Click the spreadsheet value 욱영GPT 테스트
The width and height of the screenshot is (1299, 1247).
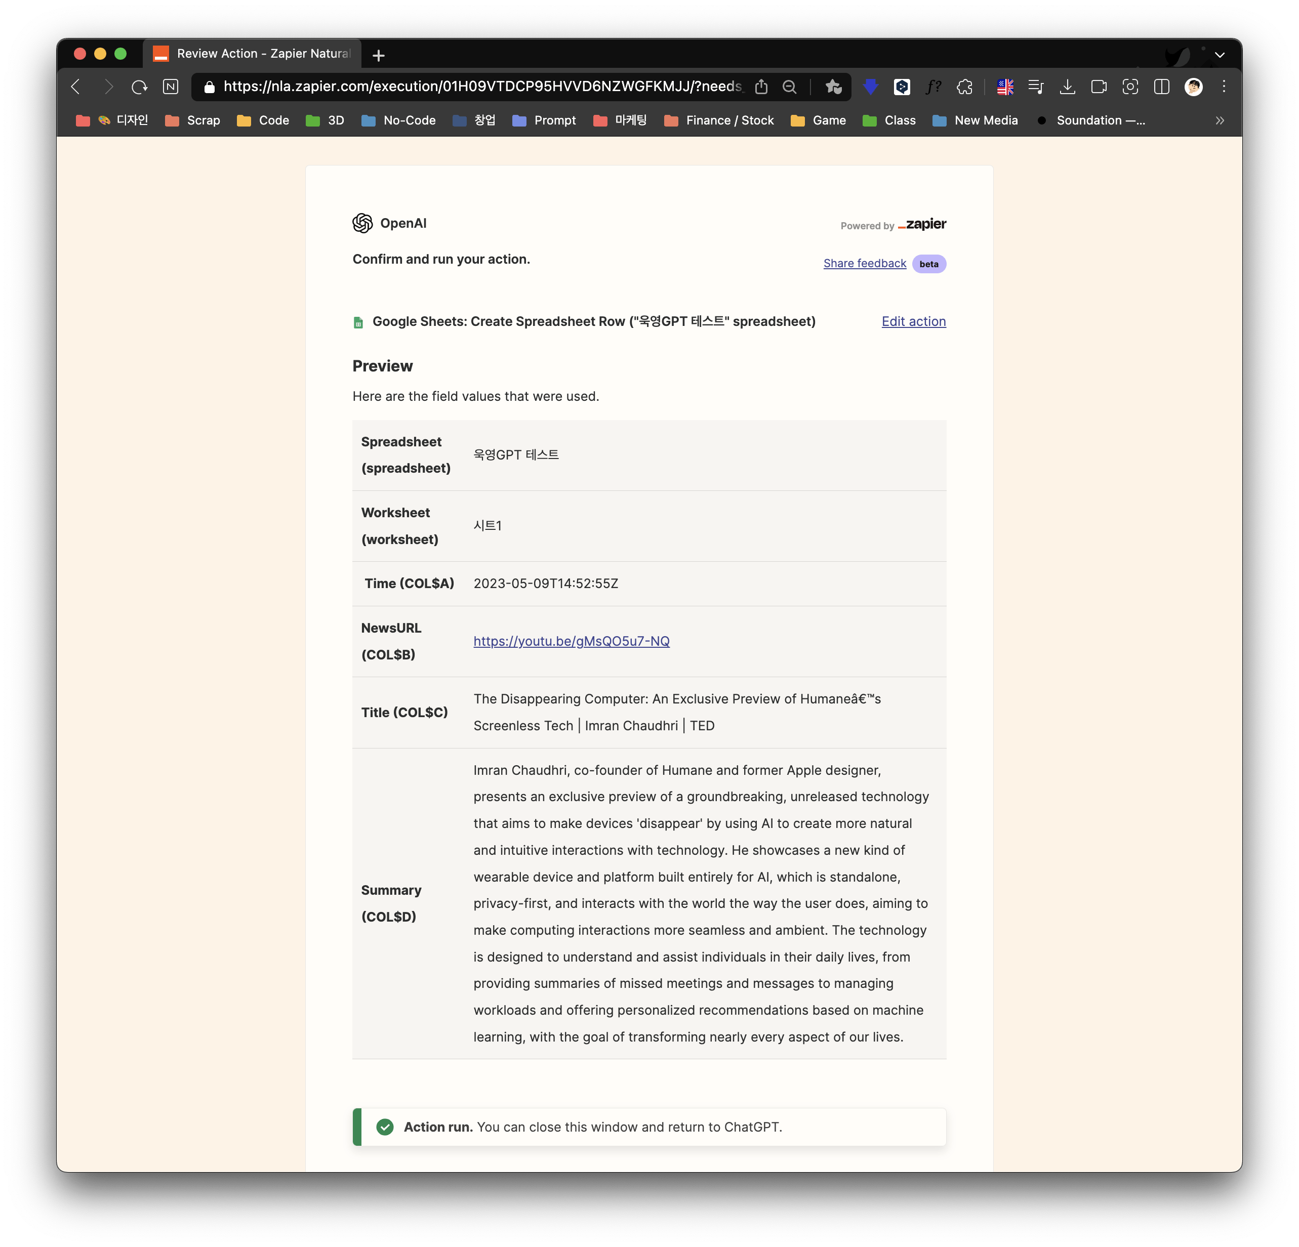(x=516, y=455)
